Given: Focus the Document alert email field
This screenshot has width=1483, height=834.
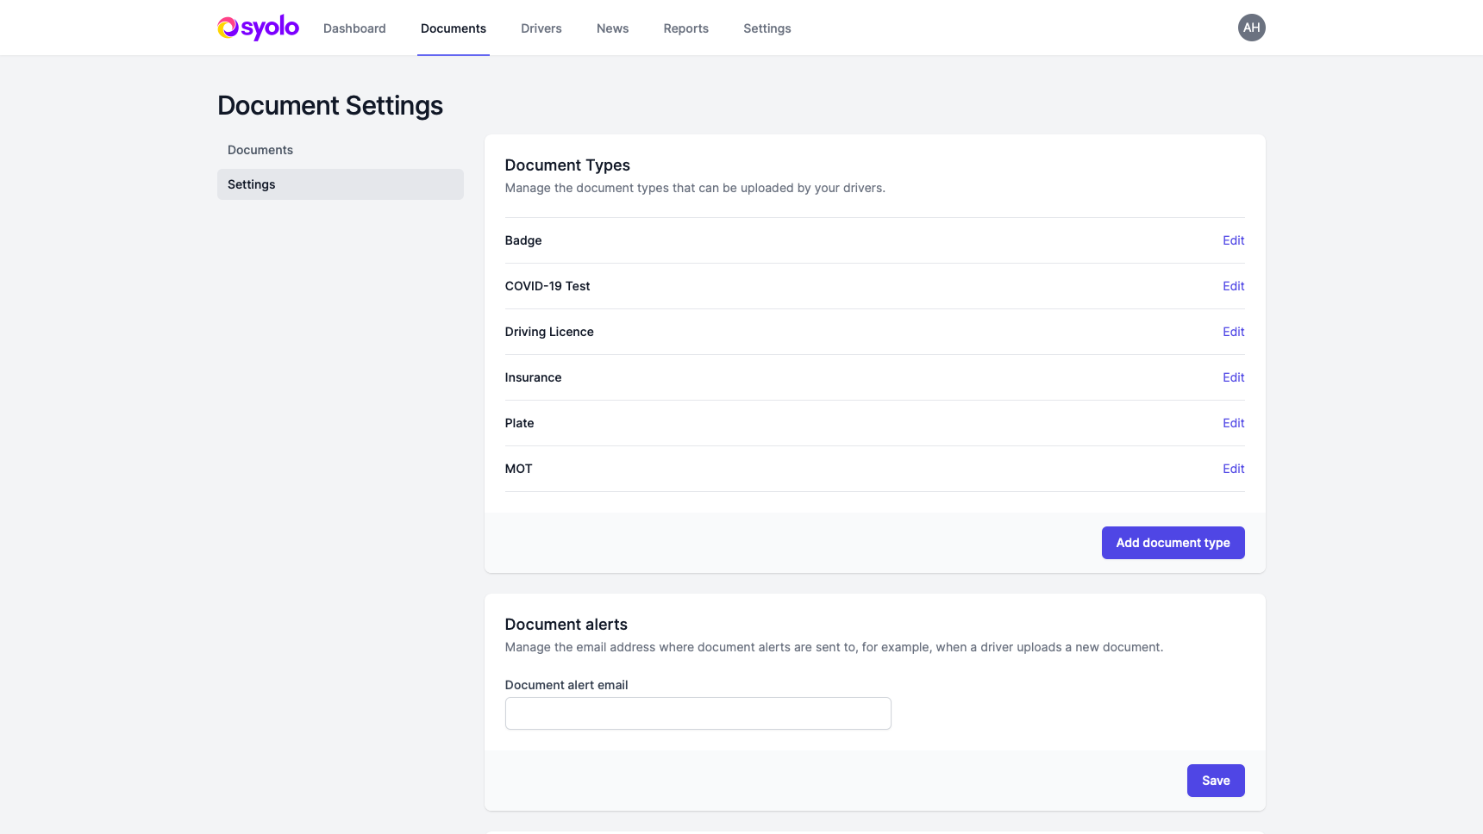Looking at the screenshot, I should click(698, 713).
